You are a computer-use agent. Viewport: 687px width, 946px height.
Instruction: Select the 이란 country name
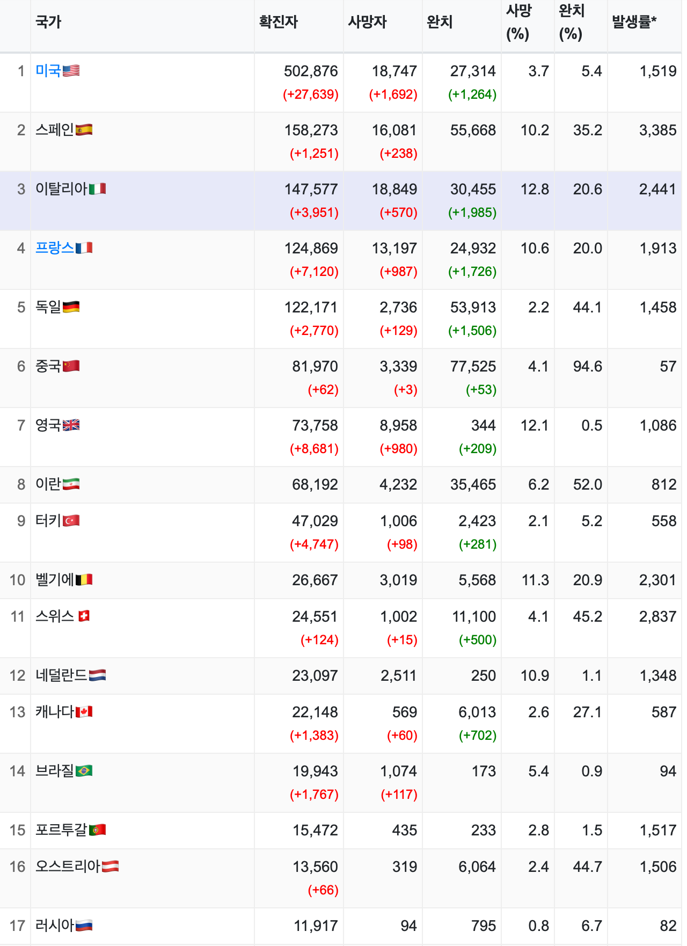(48, 484)
